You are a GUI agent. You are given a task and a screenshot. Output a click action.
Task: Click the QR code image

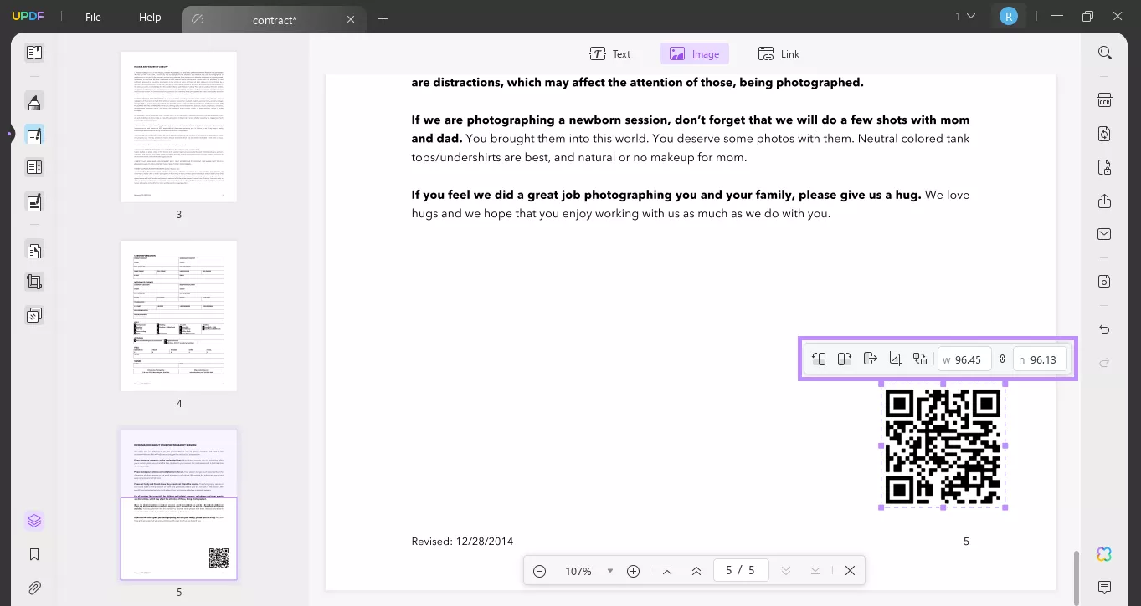[x=943, y=446]
